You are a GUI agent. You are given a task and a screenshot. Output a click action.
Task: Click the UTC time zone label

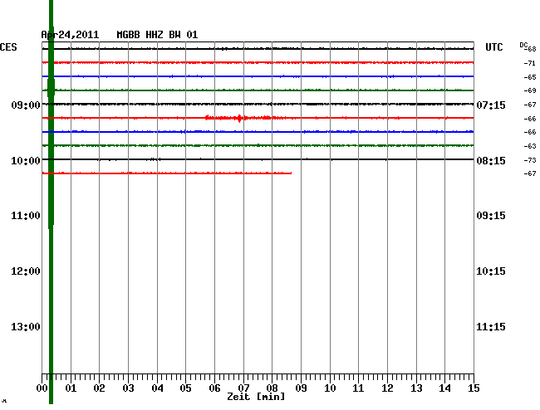pos(493,47)
